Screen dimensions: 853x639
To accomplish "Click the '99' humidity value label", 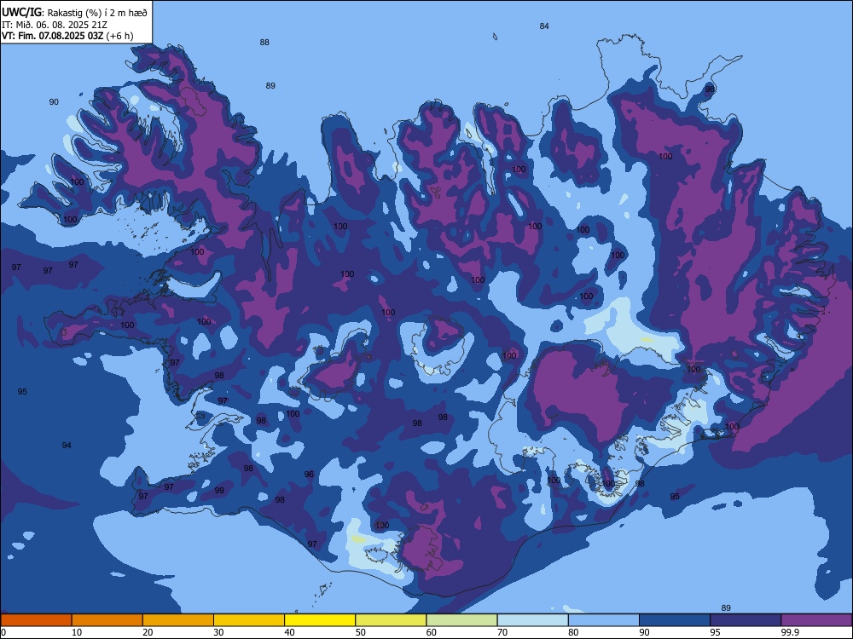I will point(219,491).
